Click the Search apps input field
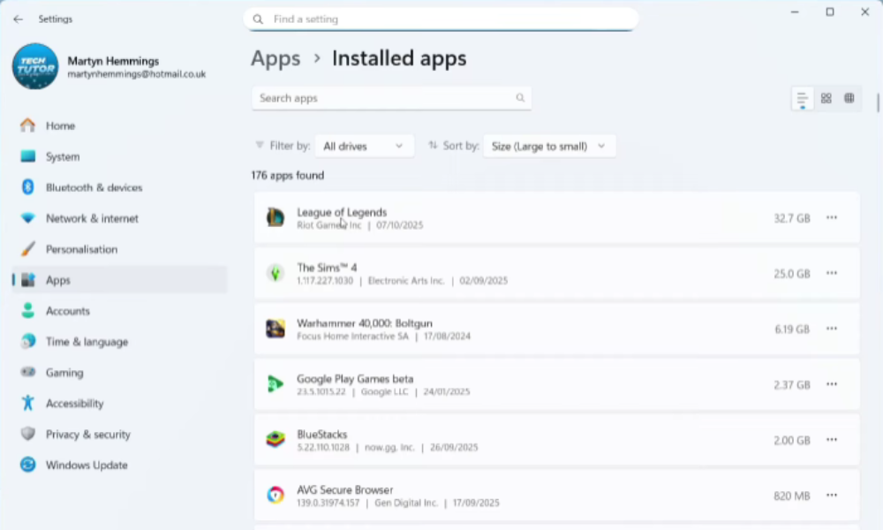 click(384, 98)
